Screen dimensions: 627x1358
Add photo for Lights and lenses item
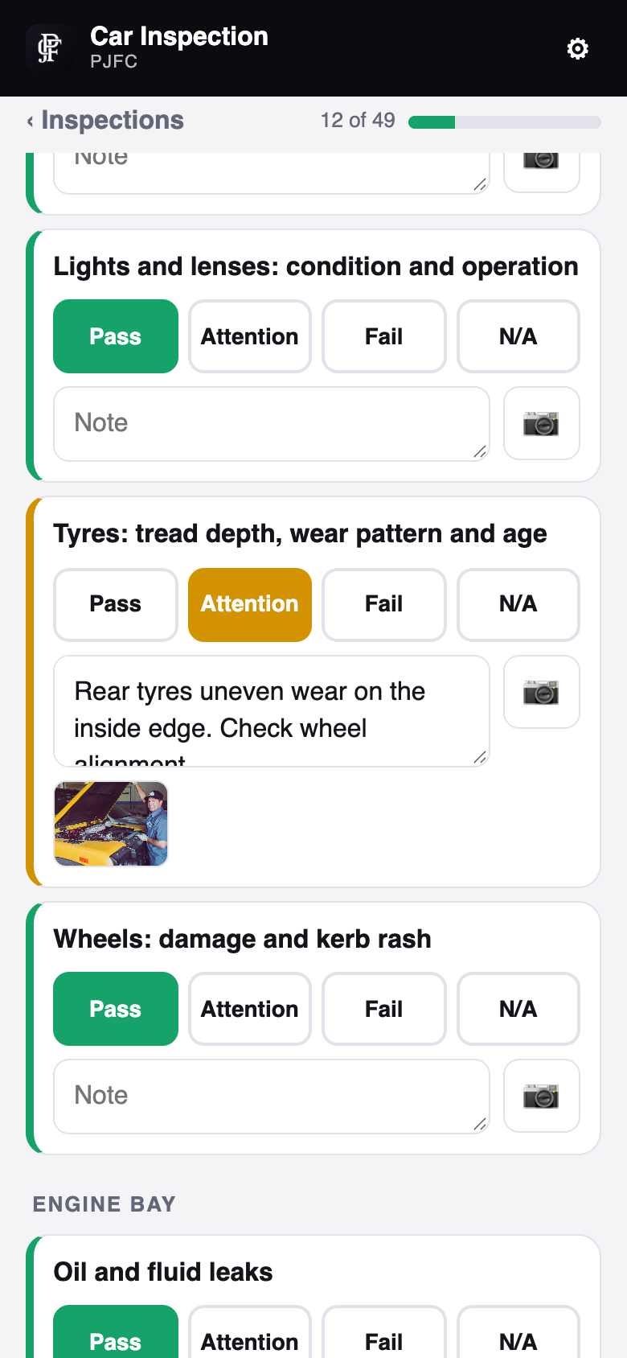point(541,423)
